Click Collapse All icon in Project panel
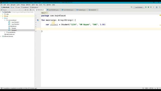The width and height of the screenshot is (161, 91). 28,10
